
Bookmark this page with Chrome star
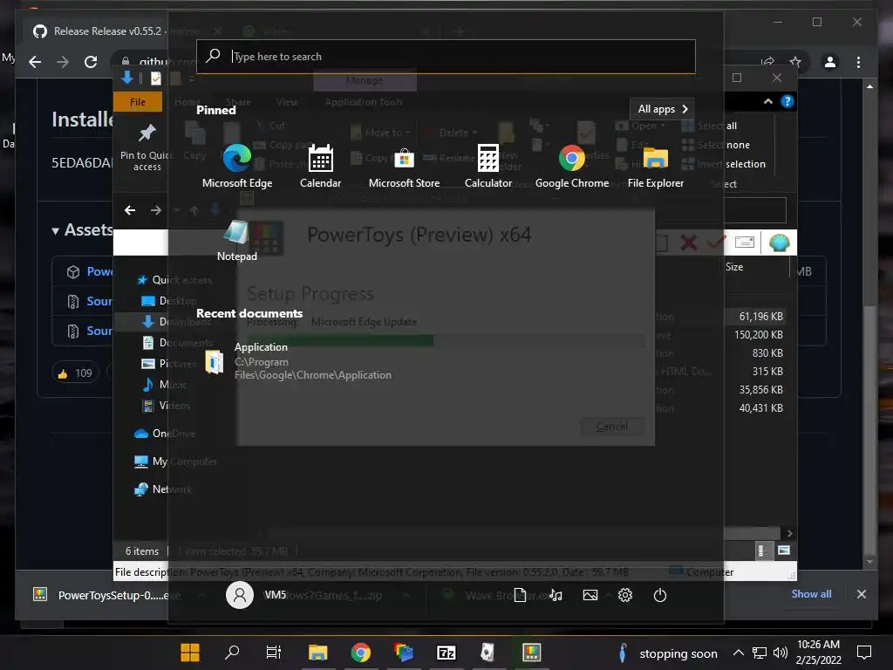(x=795, y=62)
